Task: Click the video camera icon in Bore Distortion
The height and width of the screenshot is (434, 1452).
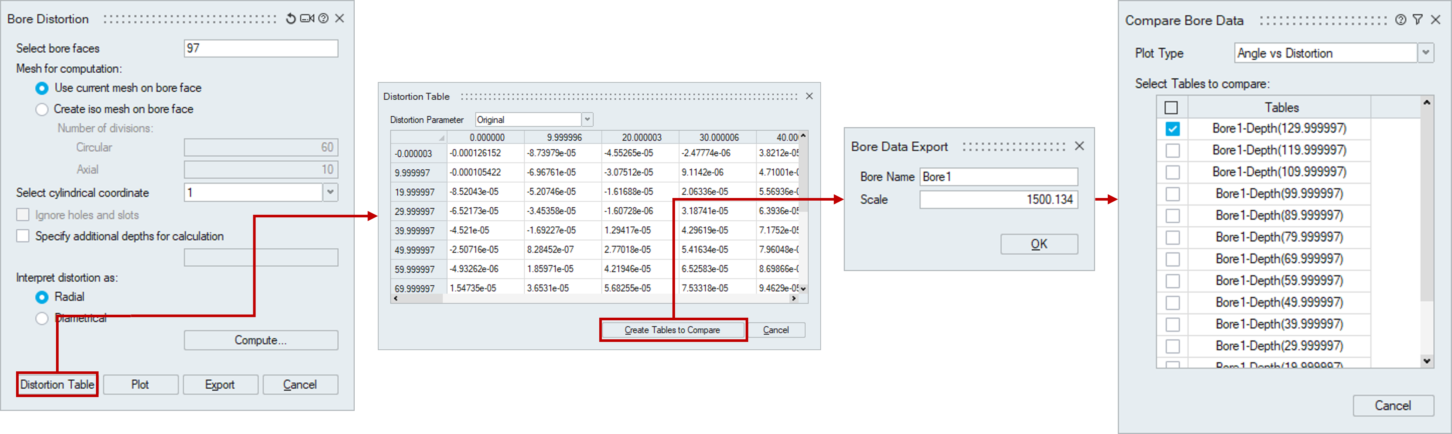Action: coord(307,19)
